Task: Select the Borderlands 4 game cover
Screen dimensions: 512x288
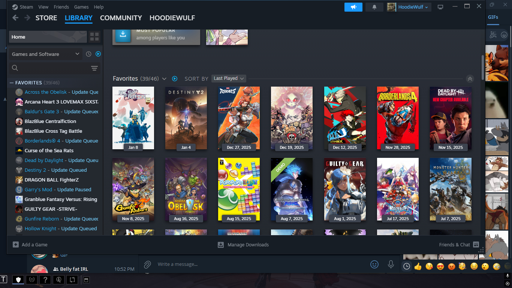Action: tap(398, 118)
